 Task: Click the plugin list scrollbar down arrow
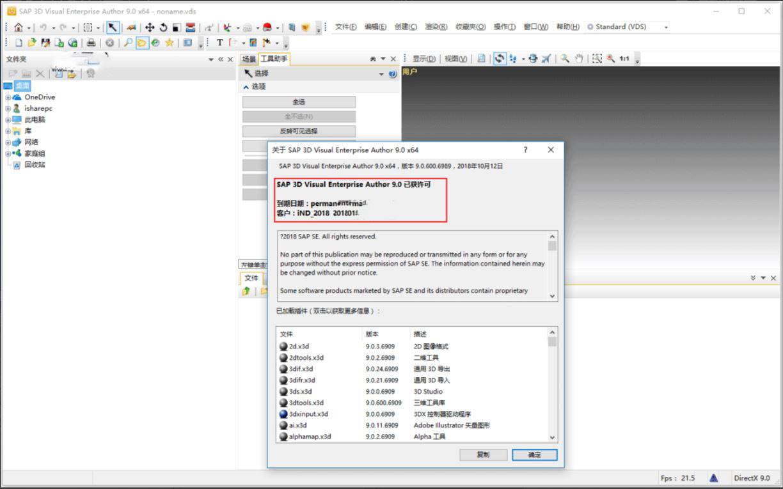553,438
